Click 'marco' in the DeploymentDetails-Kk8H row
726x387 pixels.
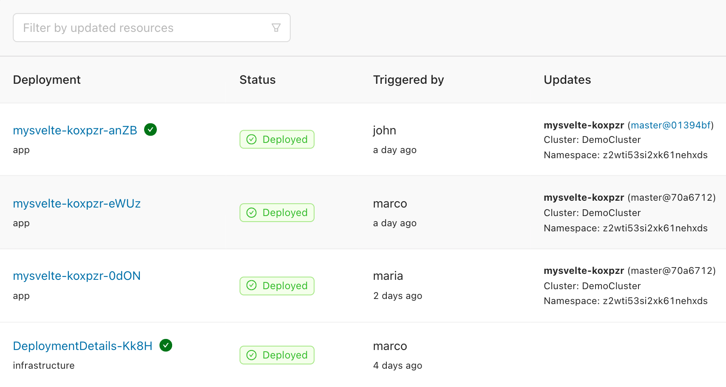390,346
